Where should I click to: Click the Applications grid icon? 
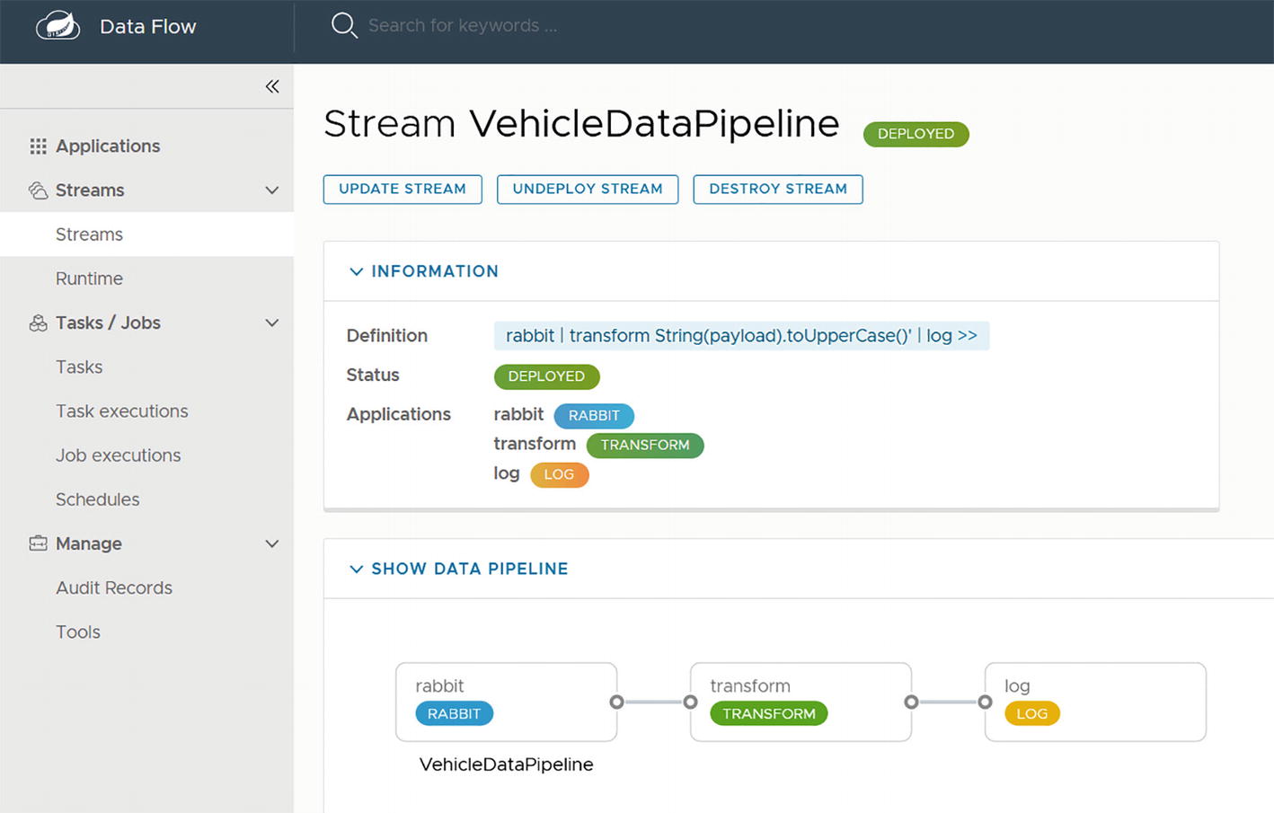click(38, 146)
